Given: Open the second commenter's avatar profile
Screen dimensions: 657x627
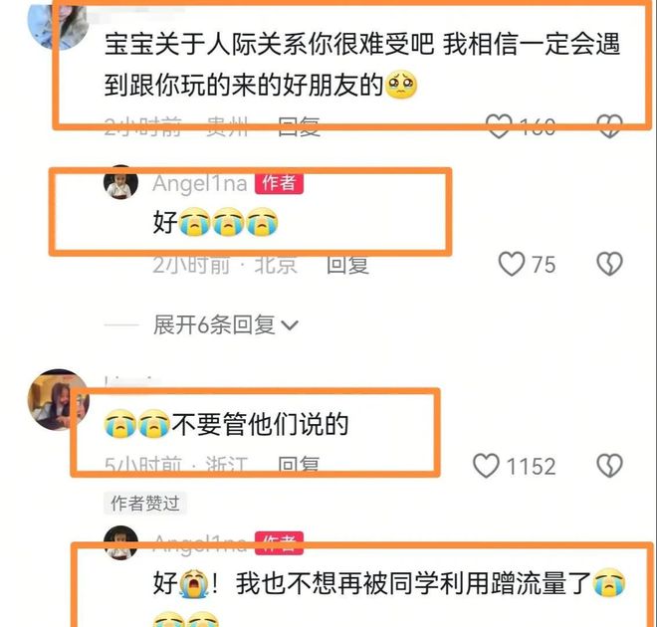Looking at the screenshot, I should [59, 399].
